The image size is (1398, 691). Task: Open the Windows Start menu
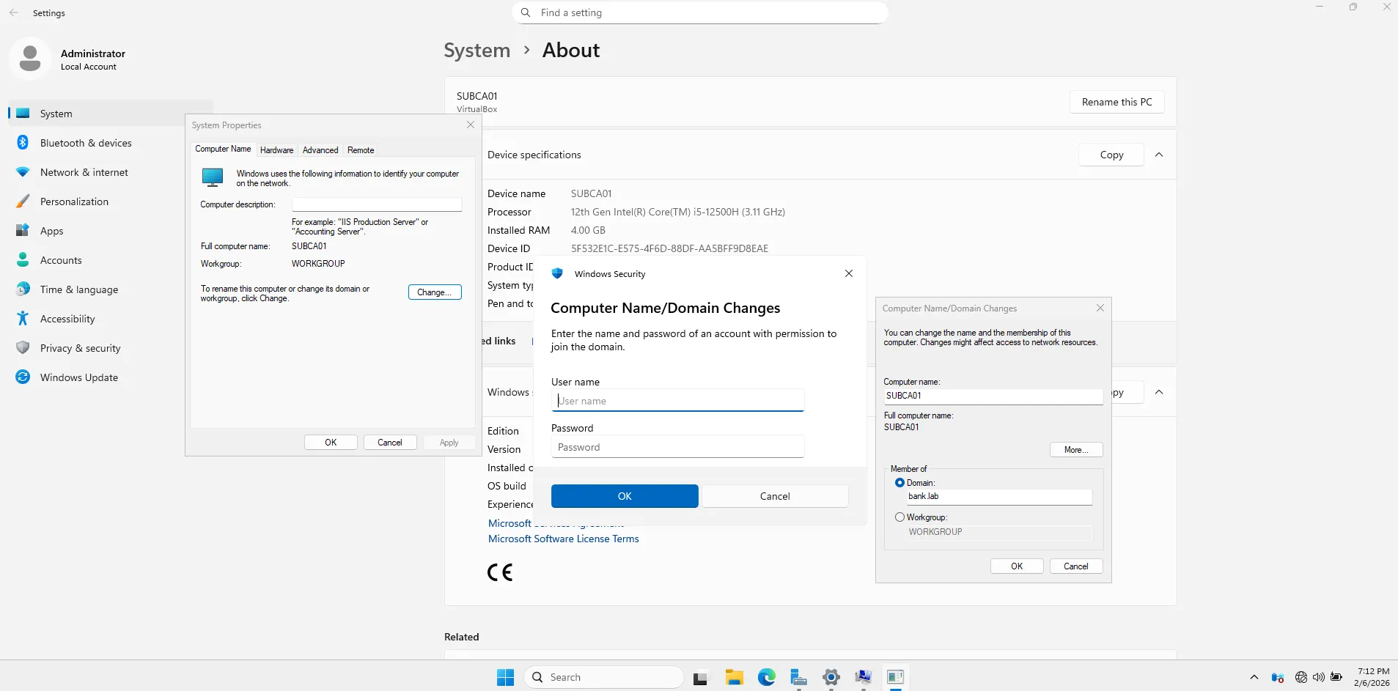click(506, 677)
